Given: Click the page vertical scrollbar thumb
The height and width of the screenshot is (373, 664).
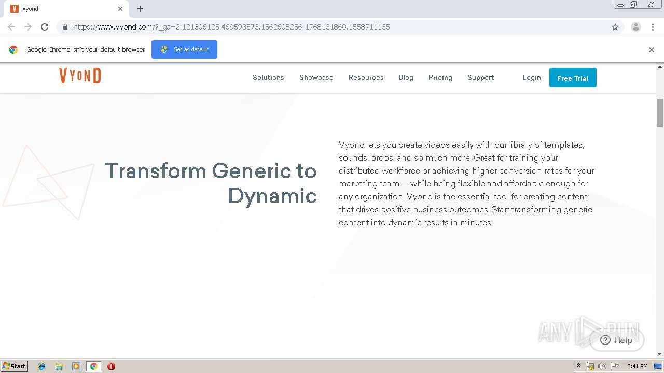Looking at the screenshot, I should 660,112.
